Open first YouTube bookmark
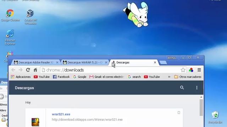 (41, 77)
